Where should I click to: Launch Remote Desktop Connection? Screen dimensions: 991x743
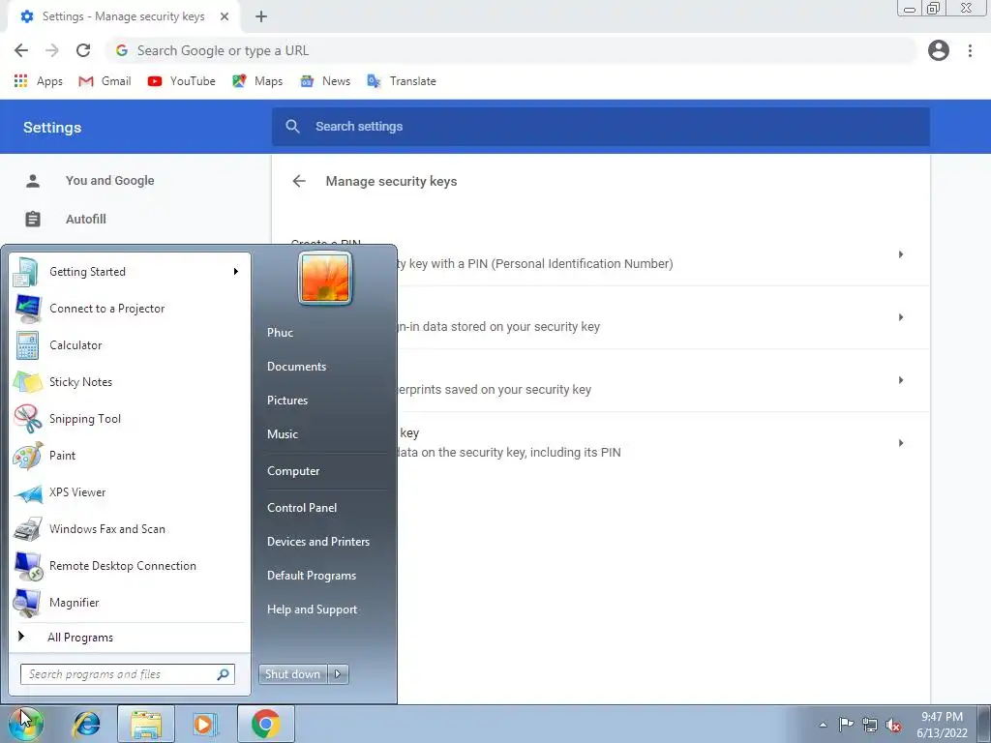click(129, 565)
